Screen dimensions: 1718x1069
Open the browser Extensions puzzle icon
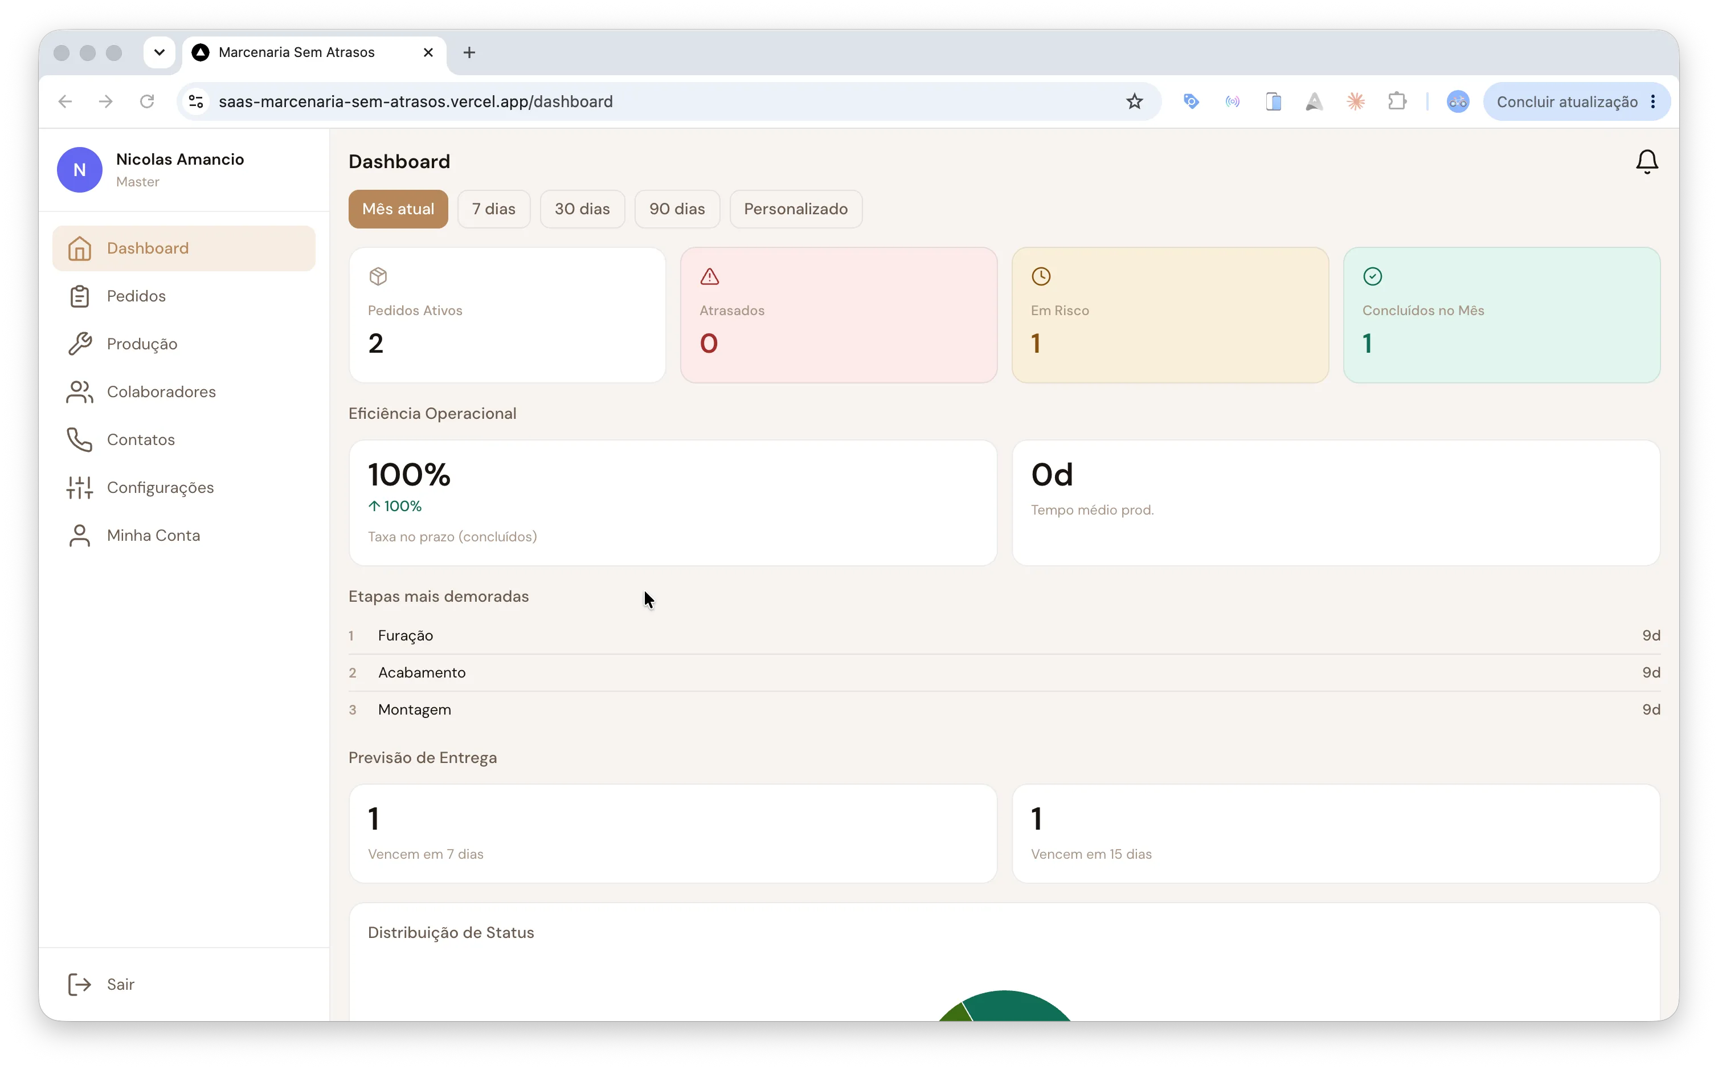(1397, 102)
